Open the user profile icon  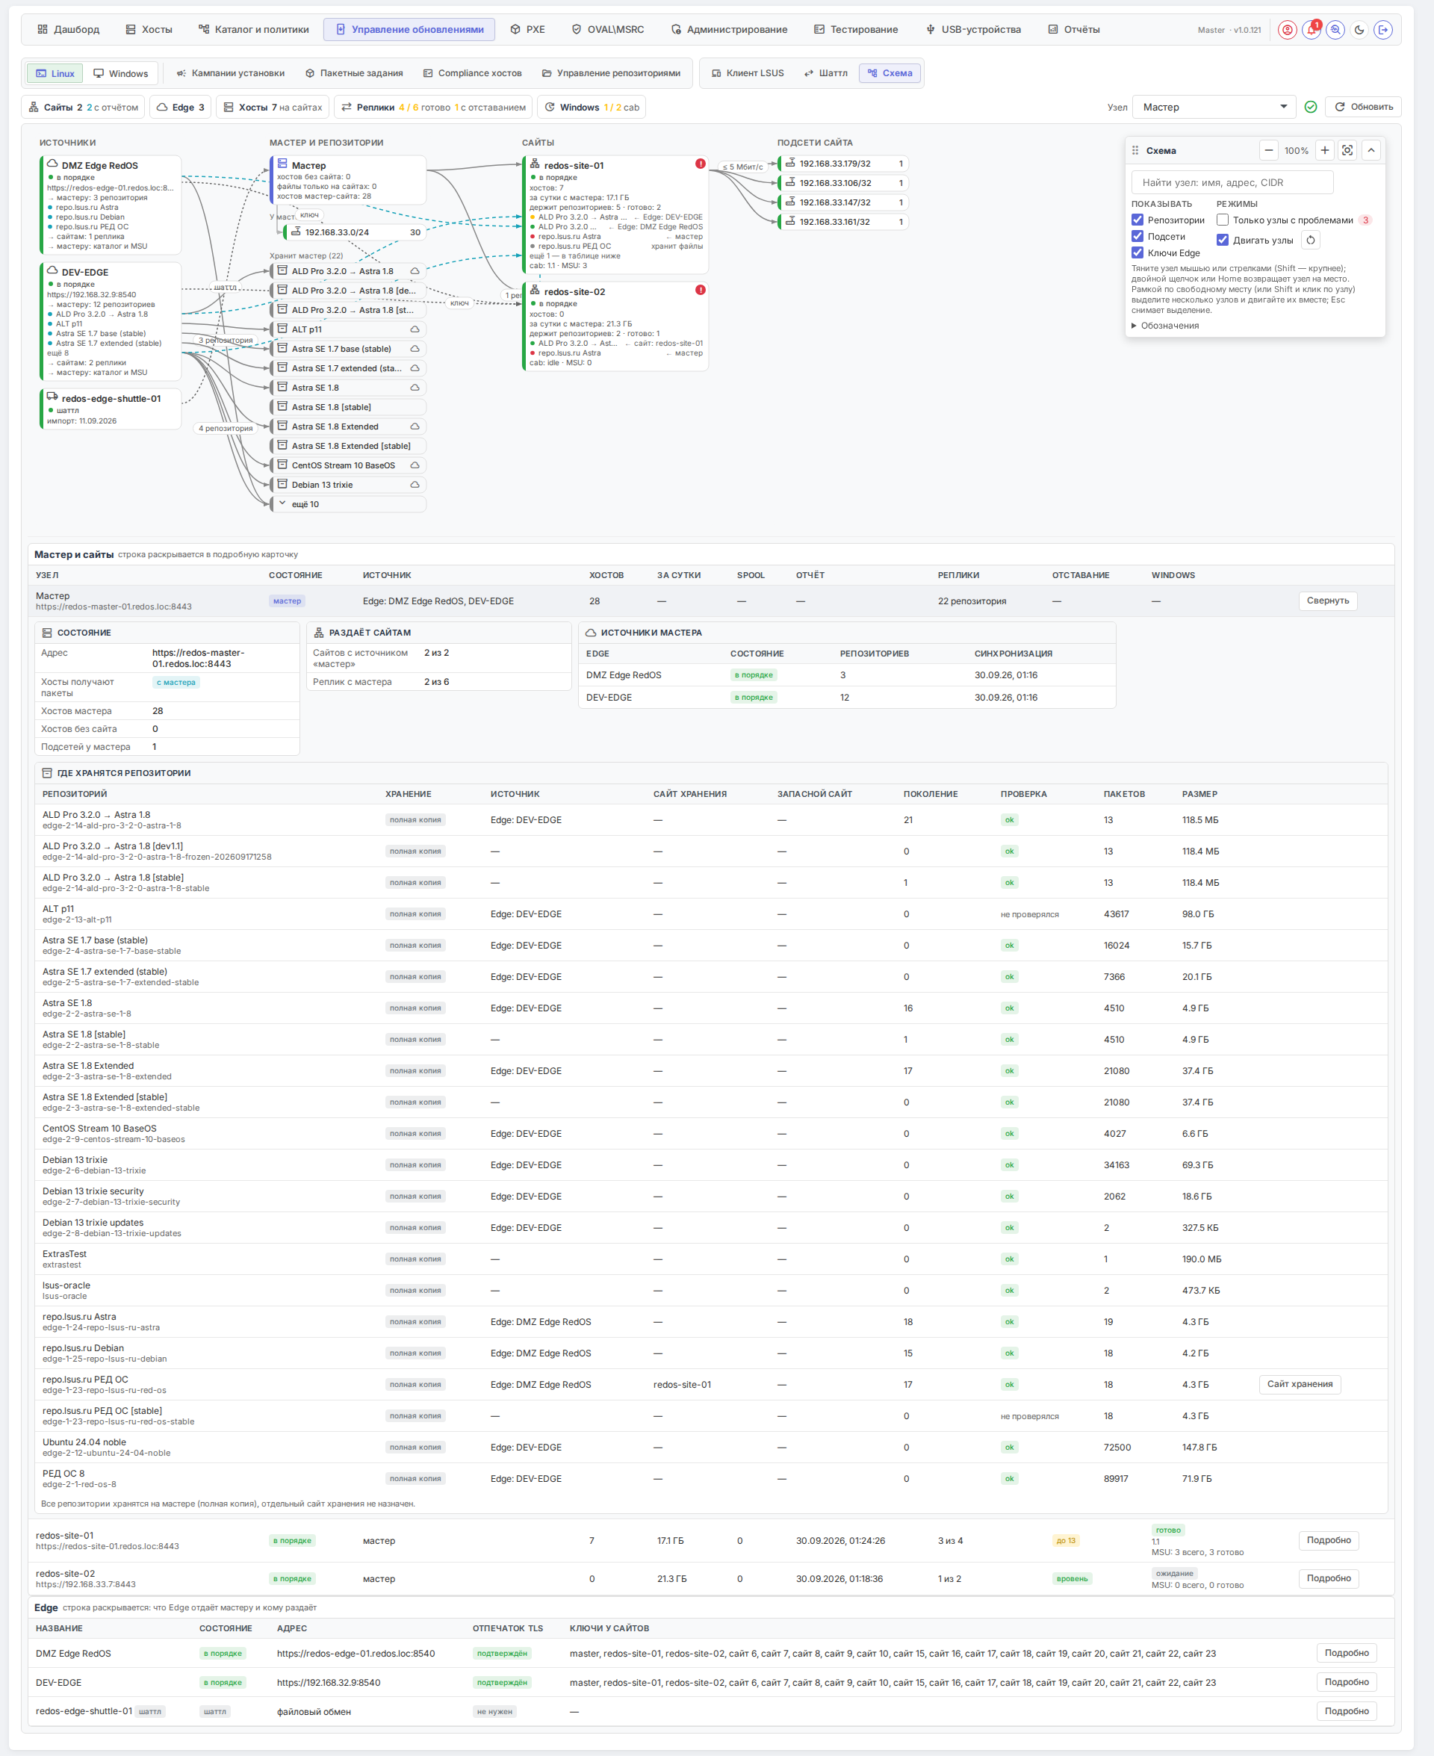[x=1286, y=30]
